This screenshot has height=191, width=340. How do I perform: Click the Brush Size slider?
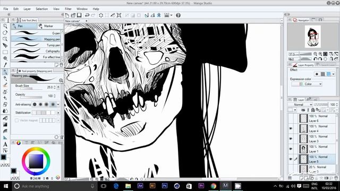point(31,89)
